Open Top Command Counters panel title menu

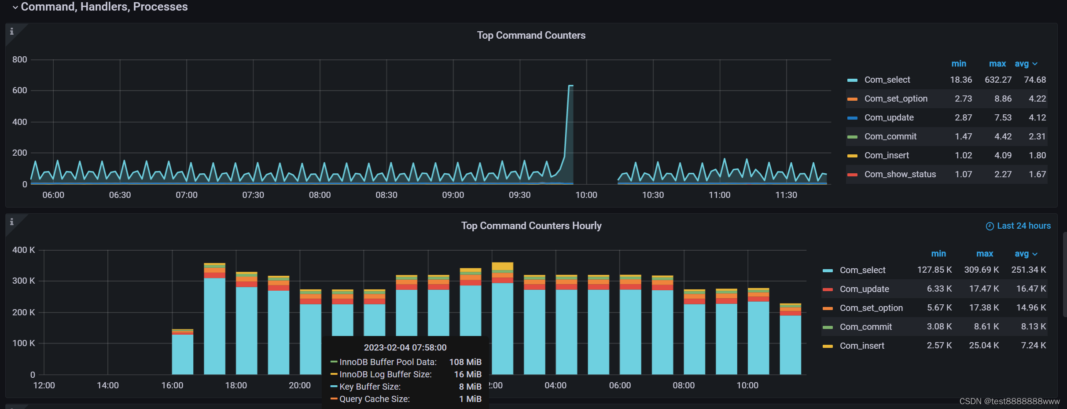point(531,35)
